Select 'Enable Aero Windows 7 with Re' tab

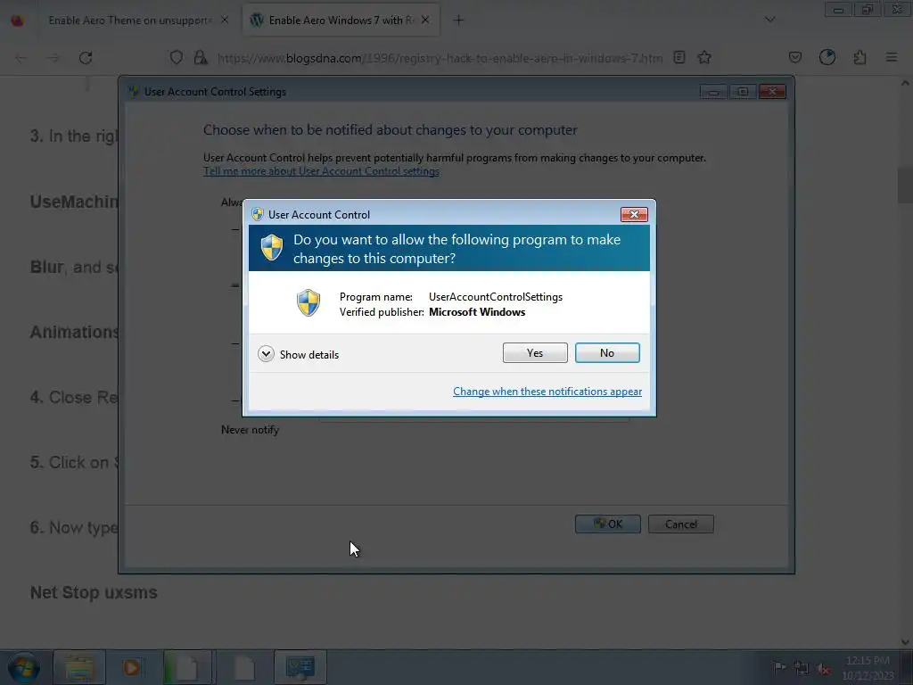[x=341, y=21]
